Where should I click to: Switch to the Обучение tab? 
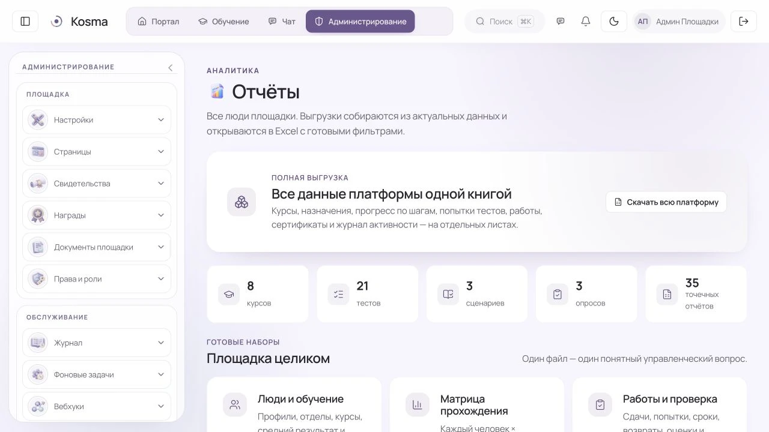223,22
